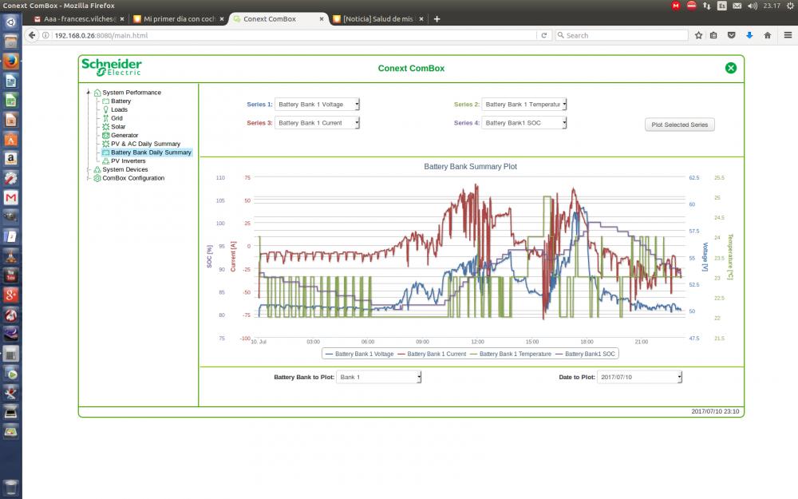
Task: Collapse the System Performance tree node
Action: pos(89,92)
